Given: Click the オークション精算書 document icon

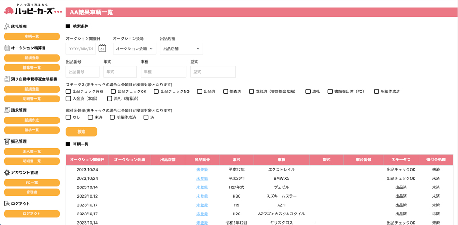Looking at the screenshot, I should (x=7, y=48).
